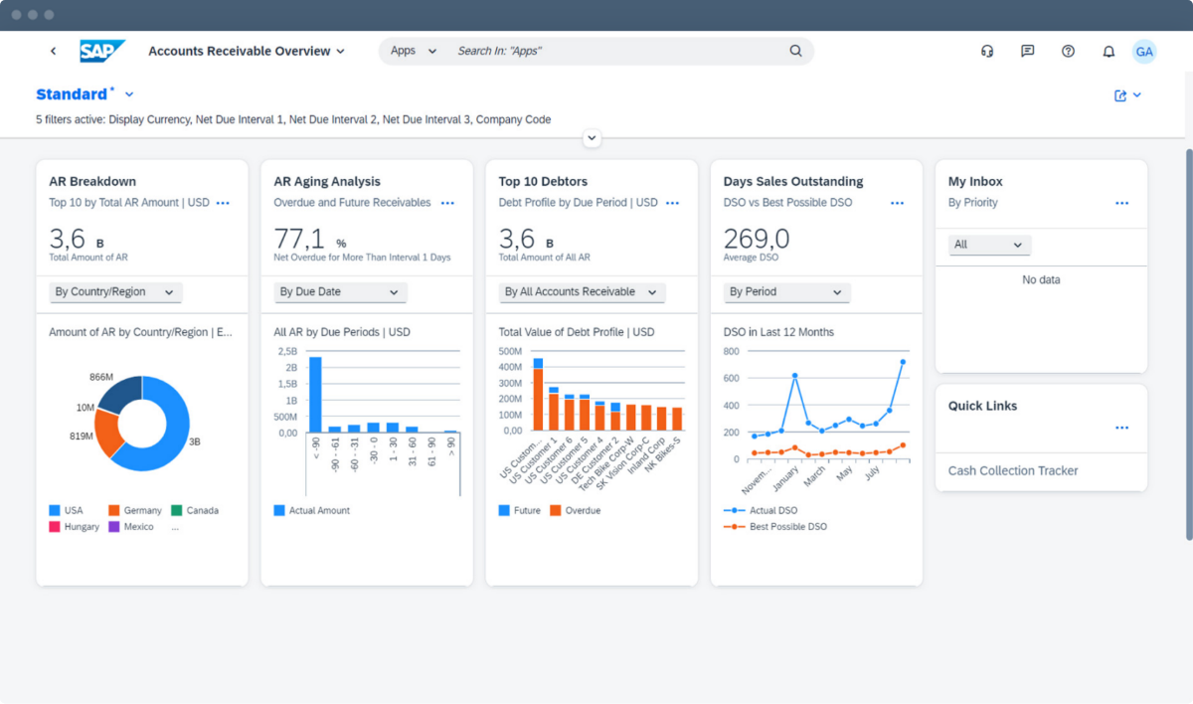Viewport: 1193px width, 704px height.
Task: Open the Cash Collection Tracker link
Action: (x=1013, y=471)
